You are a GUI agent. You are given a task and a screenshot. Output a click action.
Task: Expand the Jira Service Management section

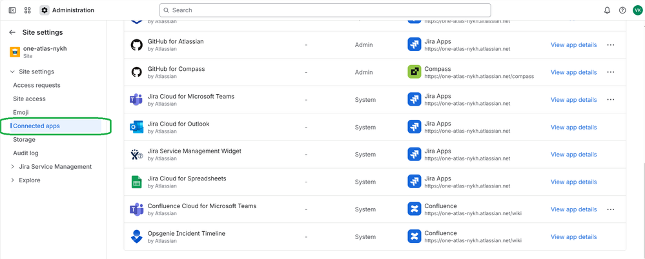(x=12, y=167)
